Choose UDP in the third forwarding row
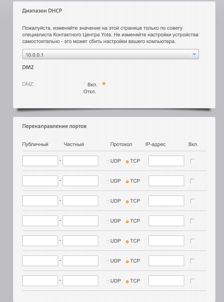Viewport: 224px width, 302px height. [108, 202]
